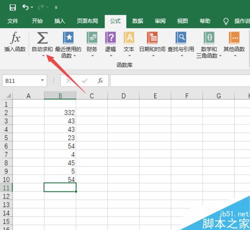
Task: Select column B header
Action: [x=60, y=95]
